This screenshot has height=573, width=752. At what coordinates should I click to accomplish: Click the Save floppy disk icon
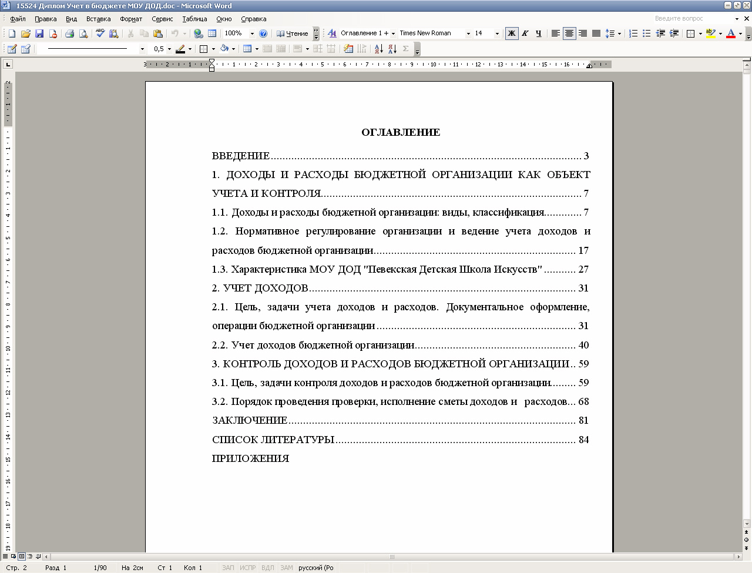(x=39, y=33)
